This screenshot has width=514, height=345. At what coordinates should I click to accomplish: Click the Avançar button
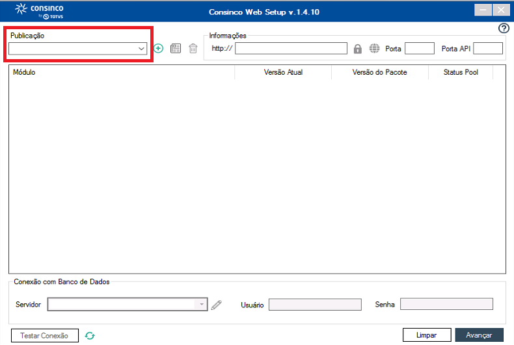[x=480, y=335]
